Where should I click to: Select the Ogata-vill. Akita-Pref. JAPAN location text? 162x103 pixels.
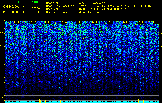[115, 6]
